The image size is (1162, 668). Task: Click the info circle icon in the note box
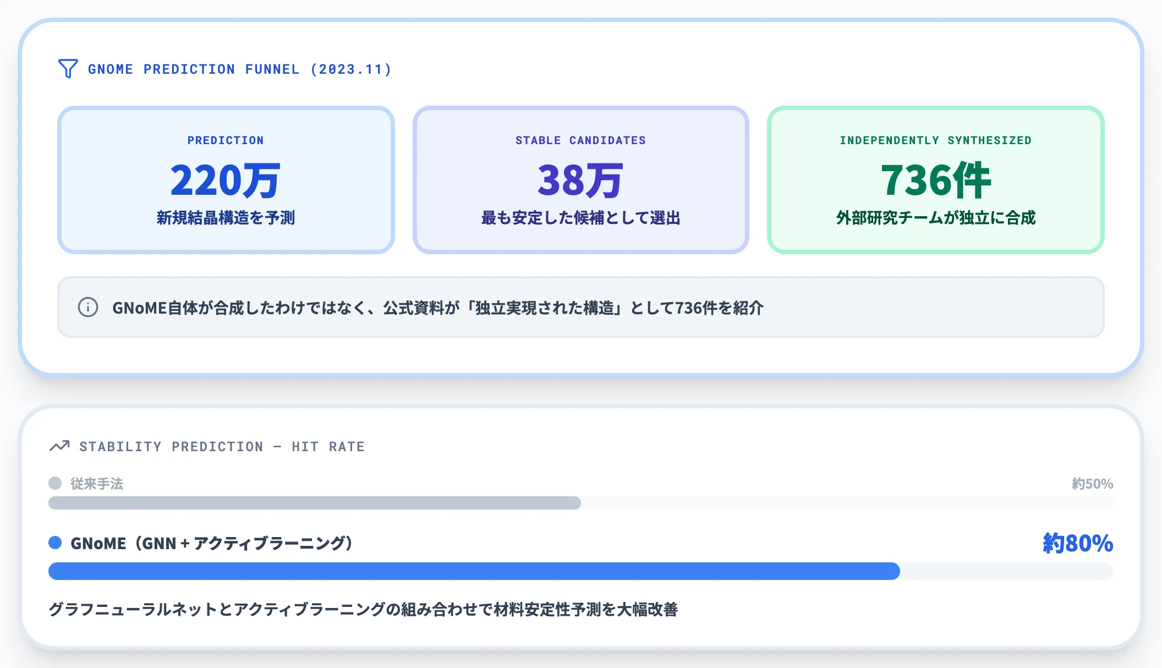pyautogui.click(x=88, y=307)
